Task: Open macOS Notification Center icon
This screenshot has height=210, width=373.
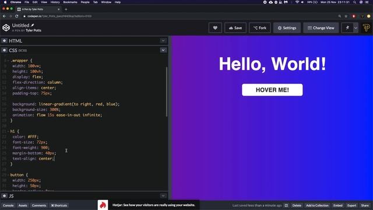Action: tap(367, 2)
